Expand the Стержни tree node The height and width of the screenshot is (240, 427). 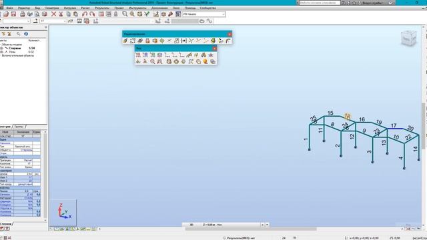pyautogui.click(x=1, y=48)
